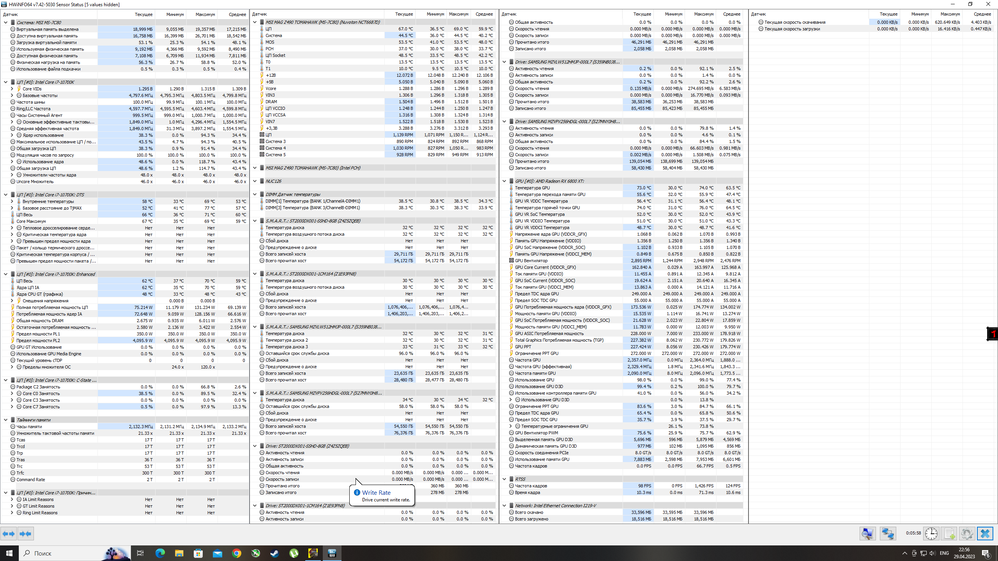The image size is (998, 561).
Task: Click the expand columns arrows button
Action: 9,534
